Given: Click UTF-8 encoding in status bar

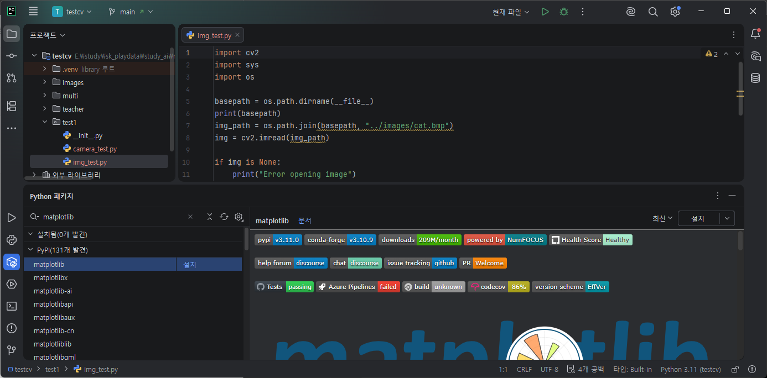Looking at the screenshot, I should [550, 369].
